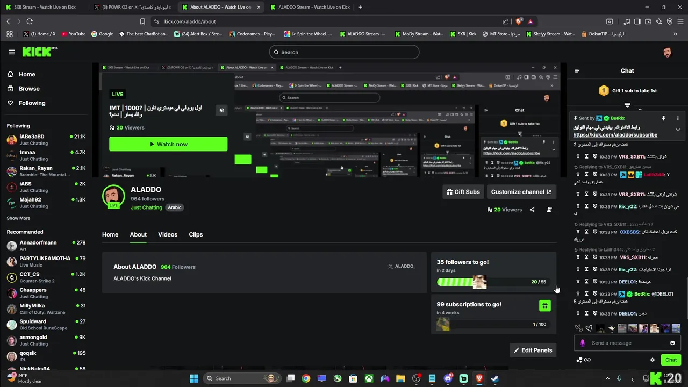Open recommended channel asmongold
The image size is (688, 387).
click(46, 340)
